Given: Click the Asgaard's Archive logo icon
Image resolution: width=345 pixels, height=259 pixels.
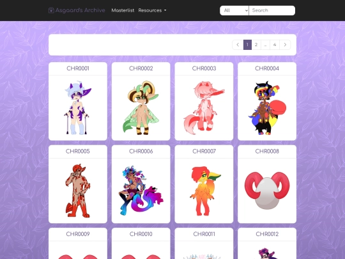Looking at the screenshot, I should [51, 10].
